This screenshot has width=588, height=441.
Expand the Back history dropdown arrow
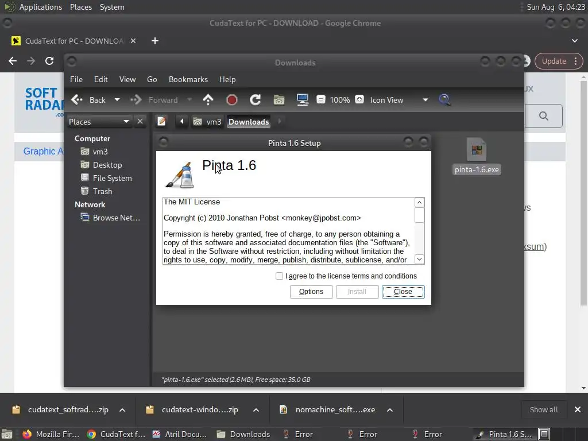(117, 100)
